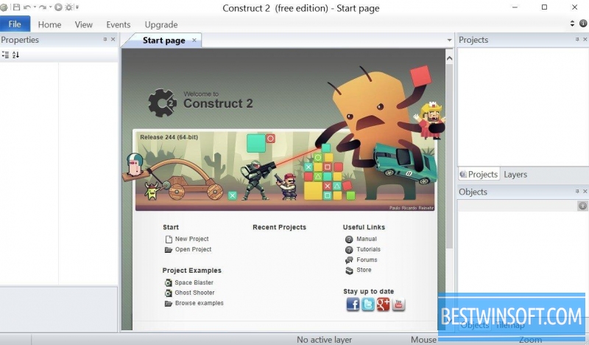Click the Welcome banner artwork image
The width and height of the screenshot is (589, 345).
pyautogui.click(x=285, y=170)
